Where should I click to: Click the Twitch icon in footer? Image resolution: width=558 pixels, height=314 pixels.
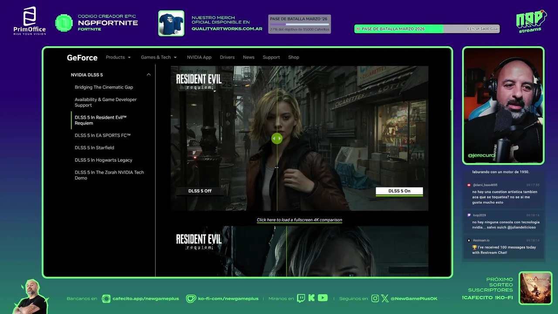click(301, 298)
